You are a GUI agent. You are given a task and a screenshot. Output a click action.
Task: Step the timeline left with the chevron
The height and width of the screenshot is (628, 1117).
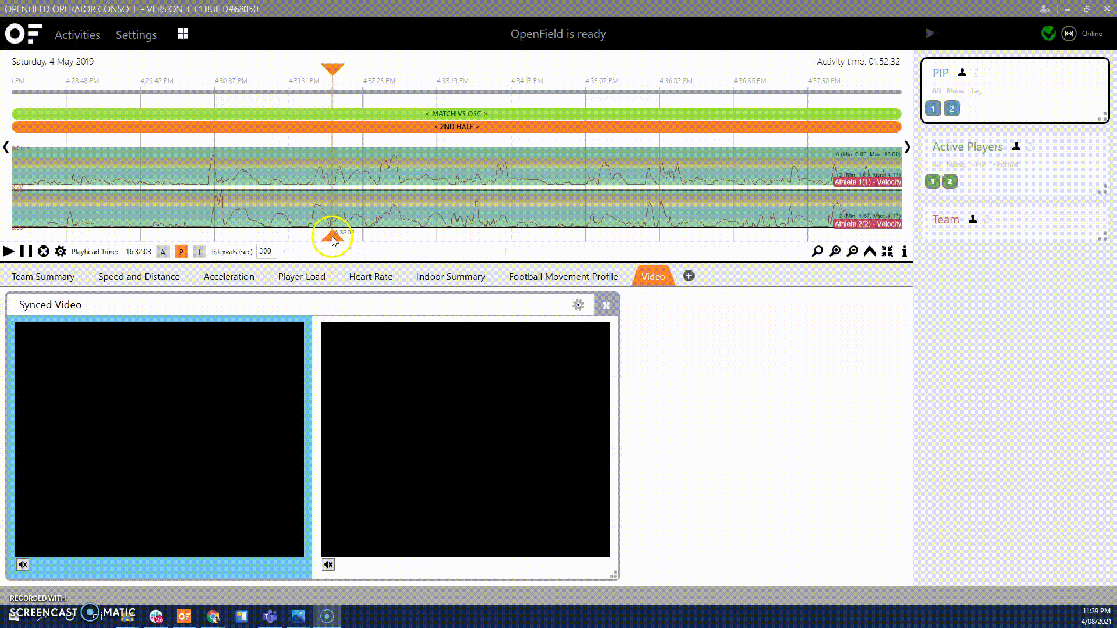tap(6, 147)
